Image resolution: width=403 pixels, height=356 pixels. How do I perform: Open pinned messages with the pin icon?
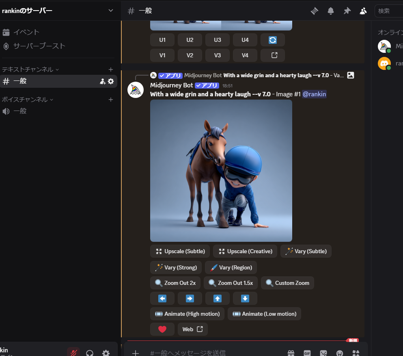point(347,11)
